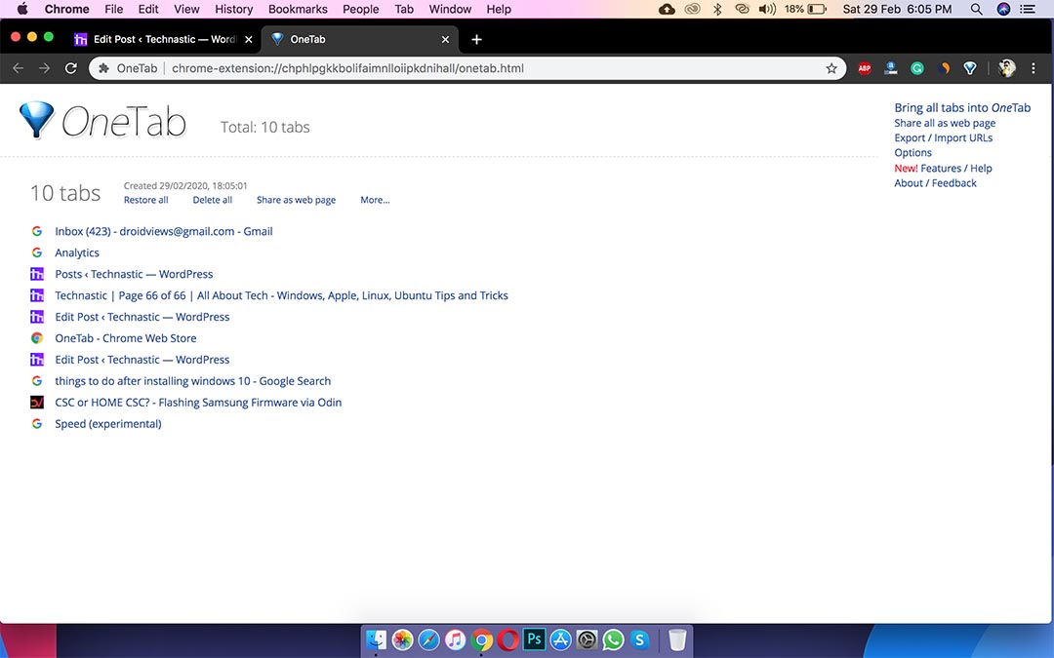Open the windows 10 Google Search saved tab
The height and width of the screenshot is (658, 1054).
coord(193,381)
